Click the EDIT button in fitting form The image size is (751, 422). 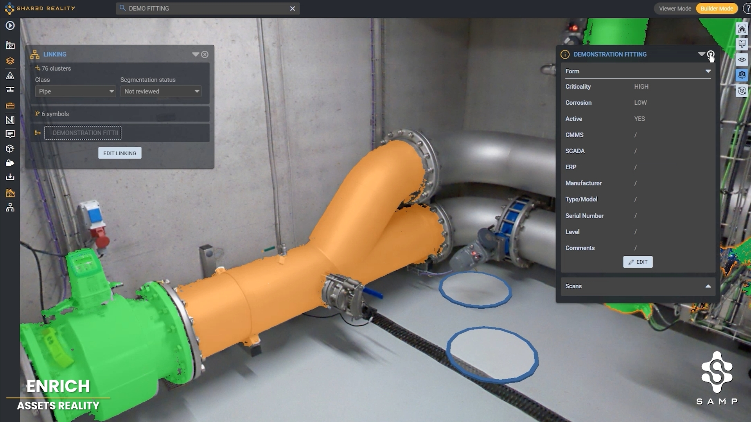638,262
